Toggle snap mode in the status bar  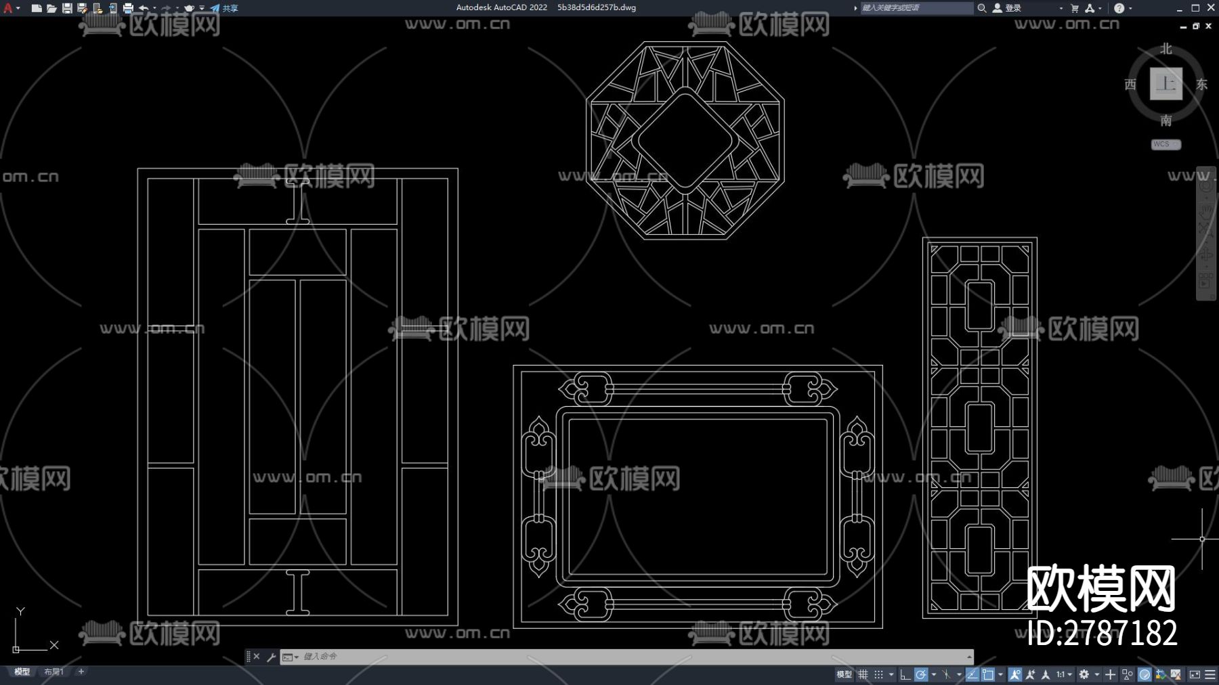878,674
